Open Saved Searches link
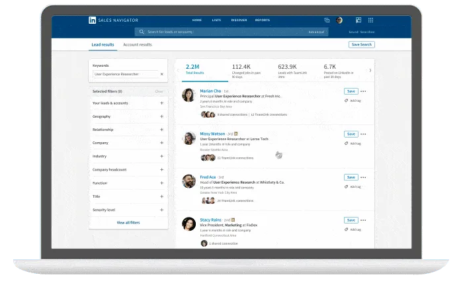Image resolution: width=463 pixels, height=285 pixels. click(362, 32)
